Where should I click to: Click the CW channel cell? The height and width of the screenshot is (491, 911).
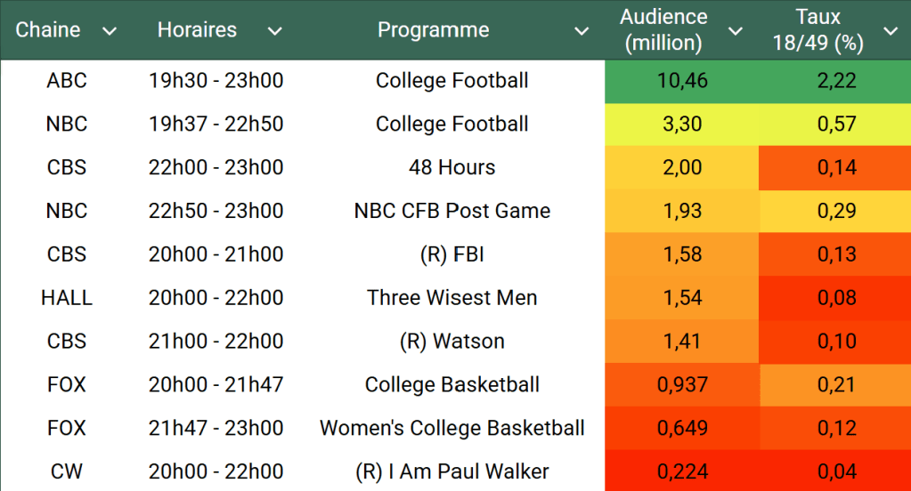67,472
